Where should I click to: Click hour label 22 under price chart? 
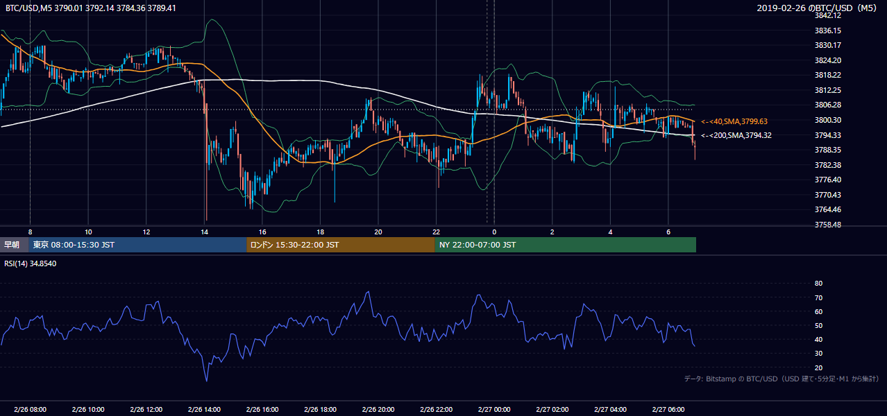(436, 232)
